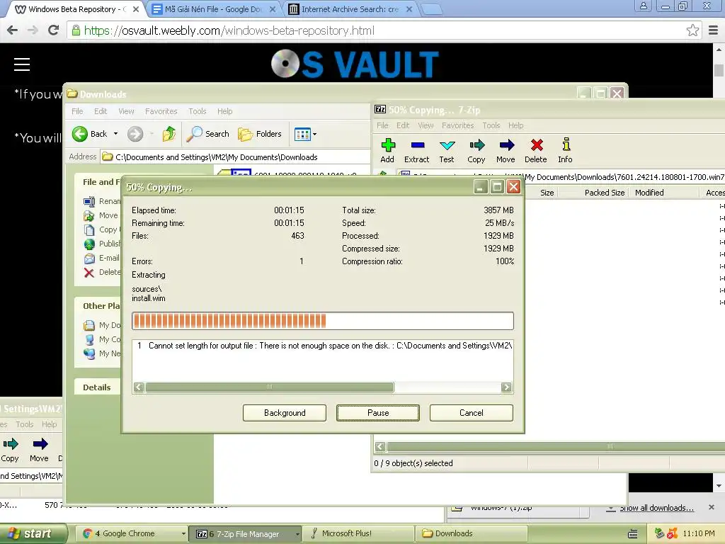
Task: Click Move icon in bottom-left 7-Zip window
Action: (x=40, y=450)
